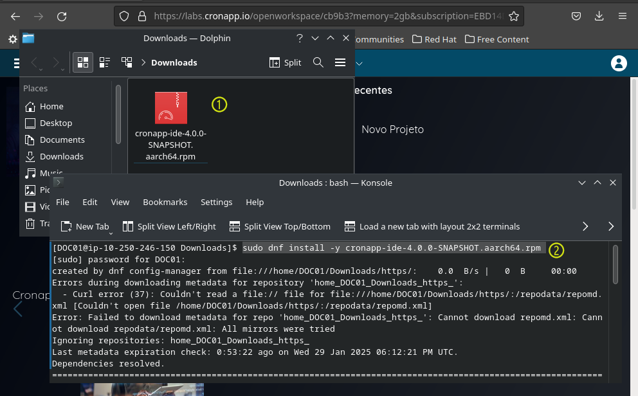Expand first Konsole toolbar overflow chevron

pos(585,226)
